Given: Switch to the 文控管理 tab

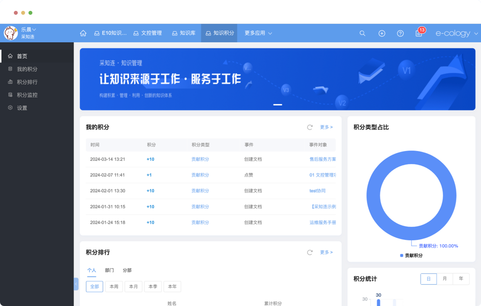Looking at the screenshot, I should [148, 33].
